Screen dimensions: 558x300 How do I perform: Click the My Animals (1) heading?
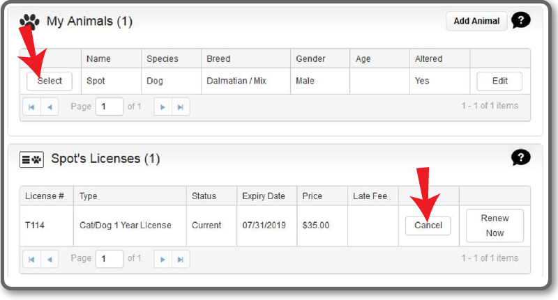(90, 22)
